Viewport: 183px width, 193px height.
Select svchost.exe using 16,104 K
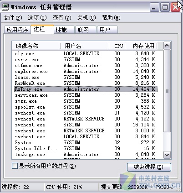pyautogui.click(x=86, y=125)
